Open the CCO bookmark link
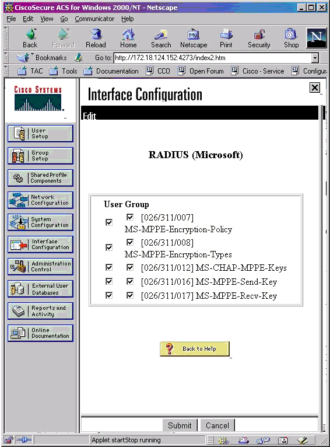This screenshot has height=447, width=330. pyautogui.click(x=158, y=71)
